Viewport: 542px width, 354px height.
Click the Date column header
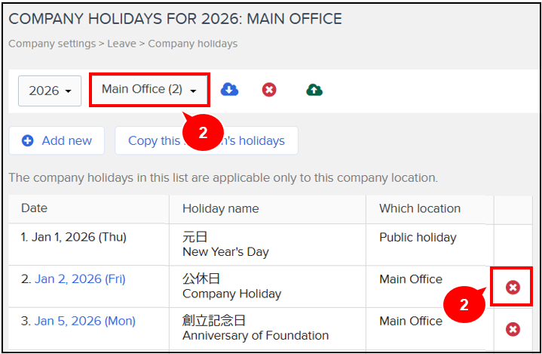click(x=34, y=208)
